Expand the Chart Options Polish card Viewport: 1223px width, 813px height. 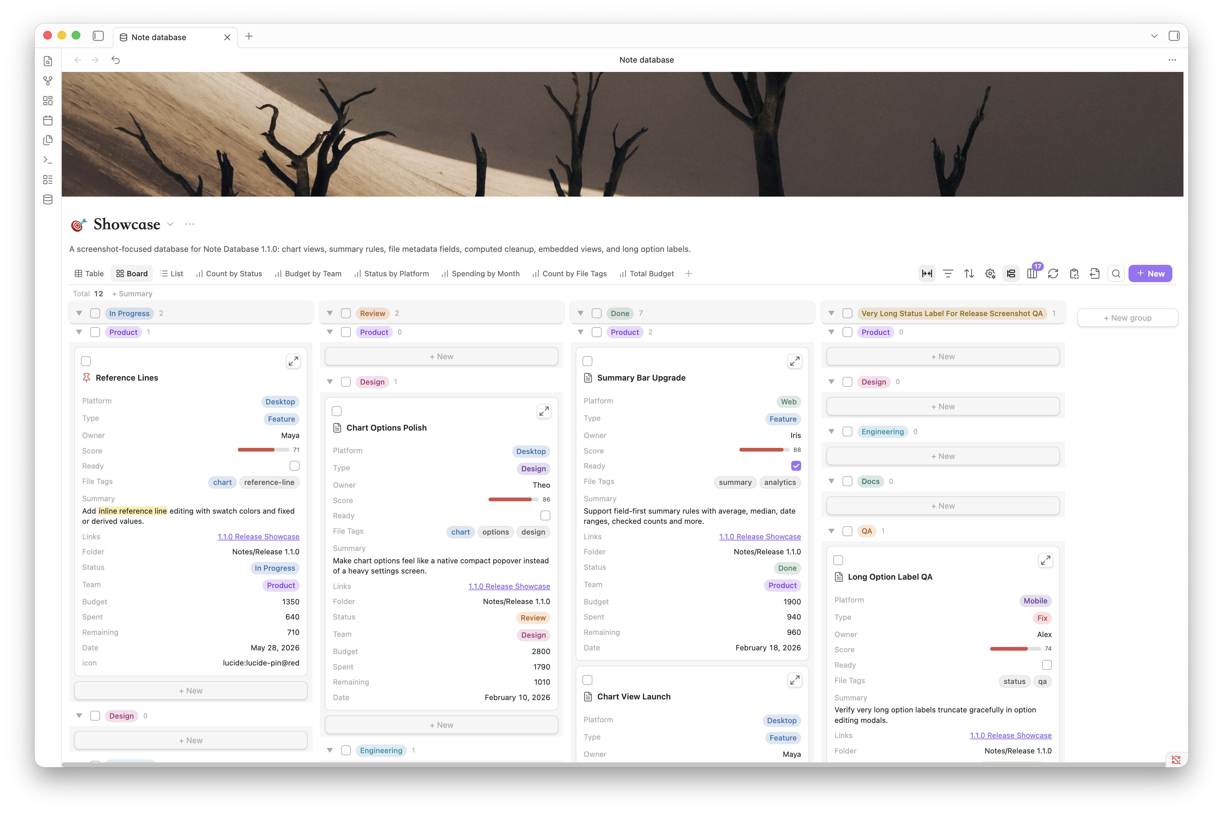click(544, 411)
